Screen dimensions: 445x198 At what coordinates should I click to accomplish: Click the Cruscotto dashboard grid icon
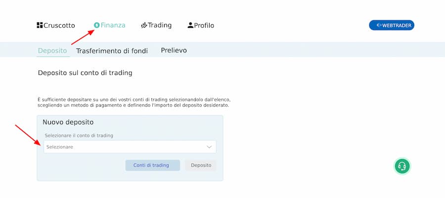point(40,25)
